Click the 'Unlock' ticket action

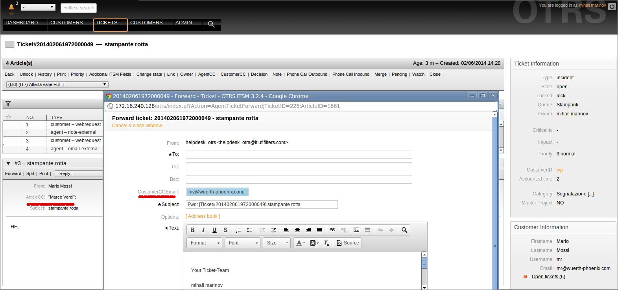[26, 74]
